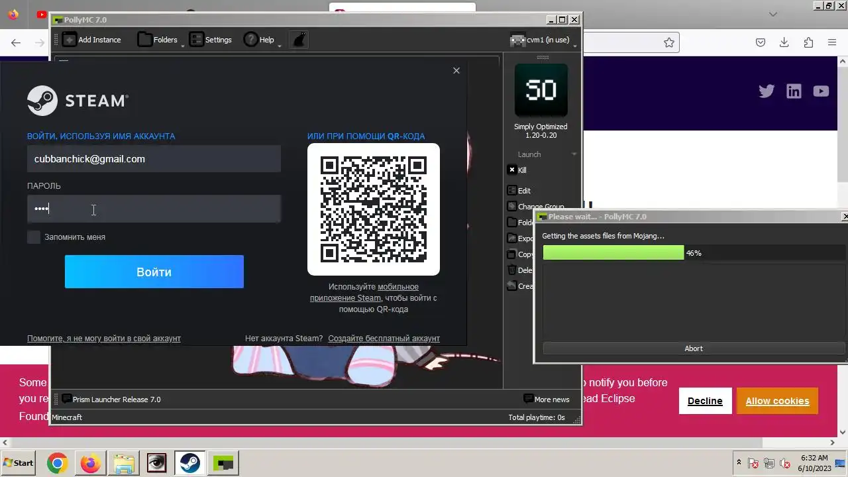Screen dimensions: 848x477
Task: Open the instance Folder button in the sidebar
Action: [x=519, y=223]
